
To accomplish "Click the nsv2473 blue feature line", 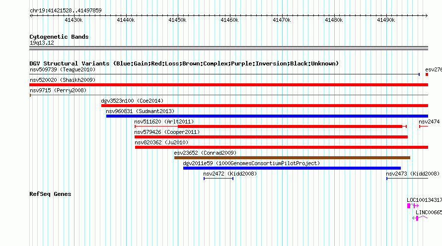I will click(407, 179).
